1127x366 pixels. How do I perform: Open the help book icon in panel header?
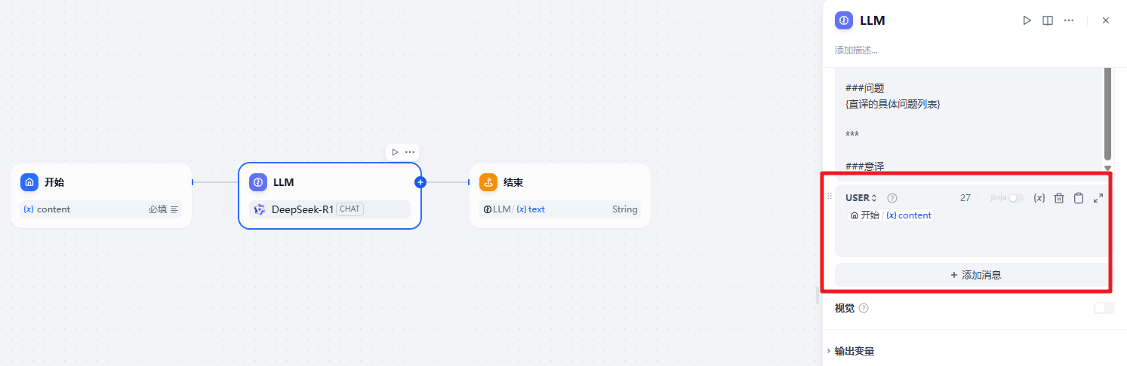(1048, 20)
